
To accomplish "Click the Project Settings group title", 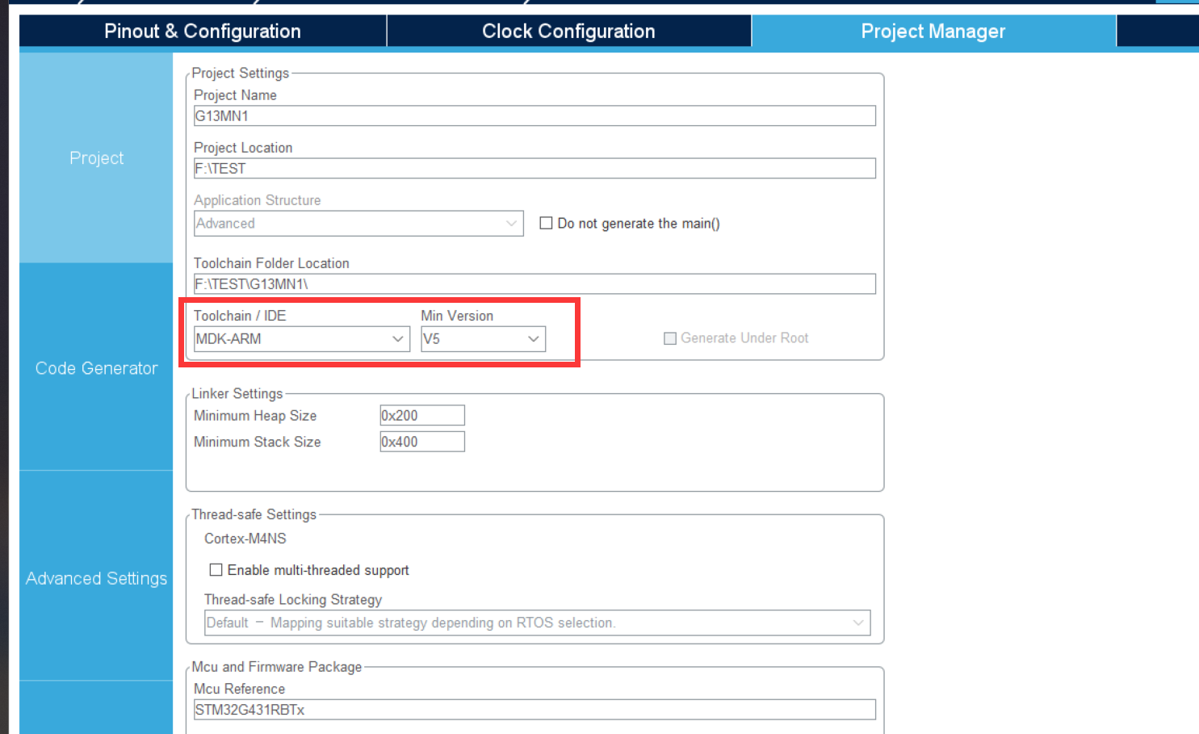I will click(x=241, y=73).
